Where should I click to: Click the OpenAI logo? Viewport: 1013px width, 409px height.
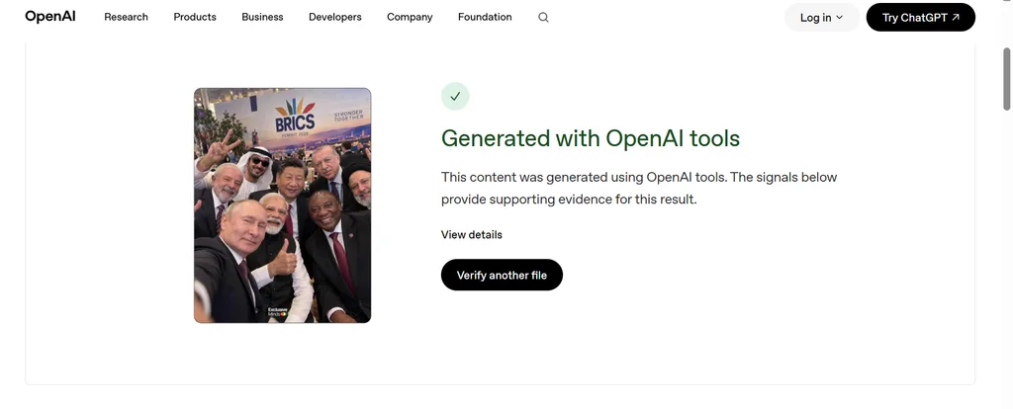click(x=50, y=17)
